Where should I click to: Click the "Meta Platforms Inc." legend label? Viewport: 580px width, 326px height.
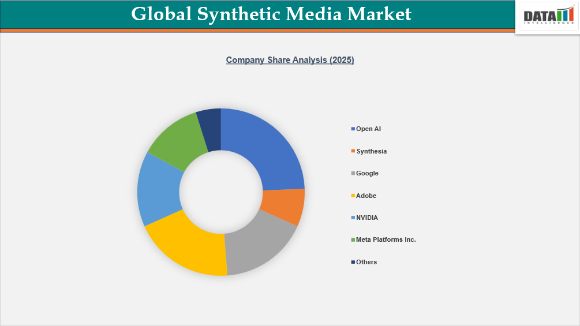click(x=386, y=240)
